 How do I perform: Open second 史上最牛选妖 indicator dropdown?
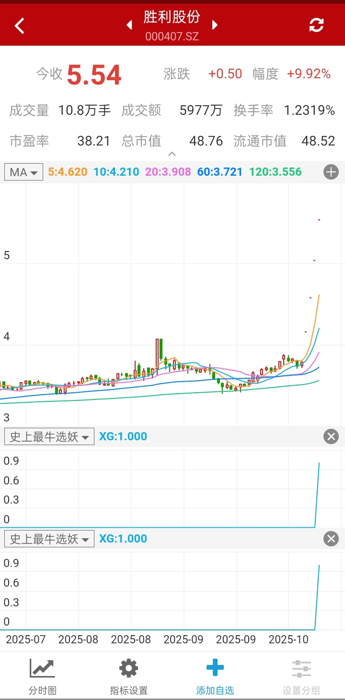tap(49, 539)
